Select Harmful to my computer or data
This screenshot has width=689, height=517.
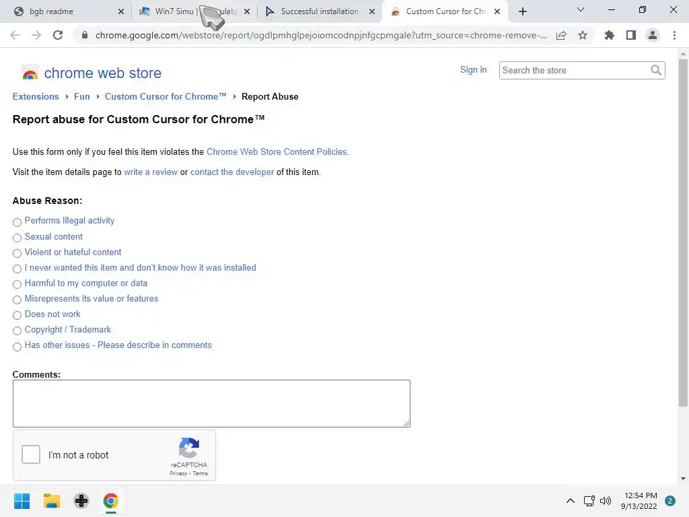17,284
